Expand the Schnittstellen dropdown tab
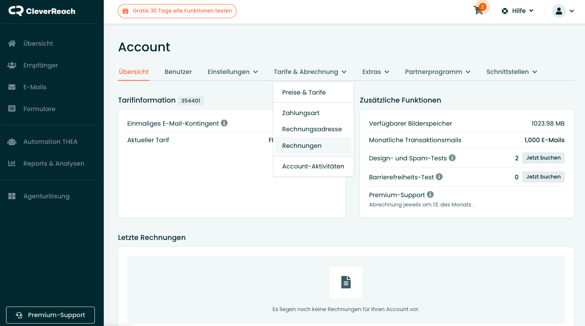Screen dimensions: 585x326 click(x=512, y=72)
